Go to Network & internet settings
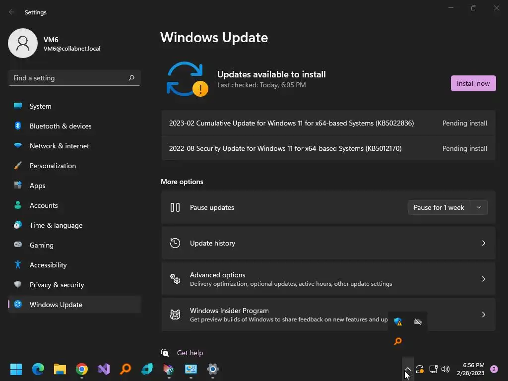This screenshot has height=381, width=508. point(74,146)
